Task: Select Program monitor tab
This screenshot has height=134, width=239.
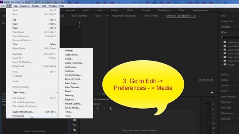Action: coord(124,16)
